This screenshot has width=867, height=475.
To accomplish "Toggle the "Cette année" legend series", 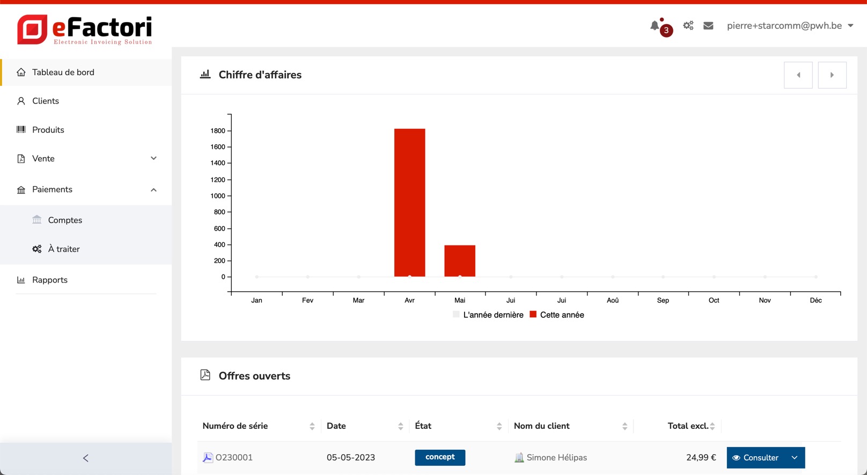I will click(557, 315).
